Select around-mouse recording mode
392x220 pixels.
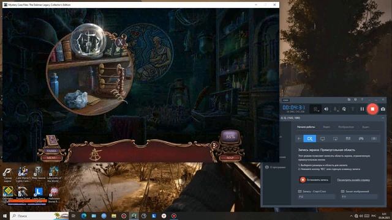tap(335, 139)
